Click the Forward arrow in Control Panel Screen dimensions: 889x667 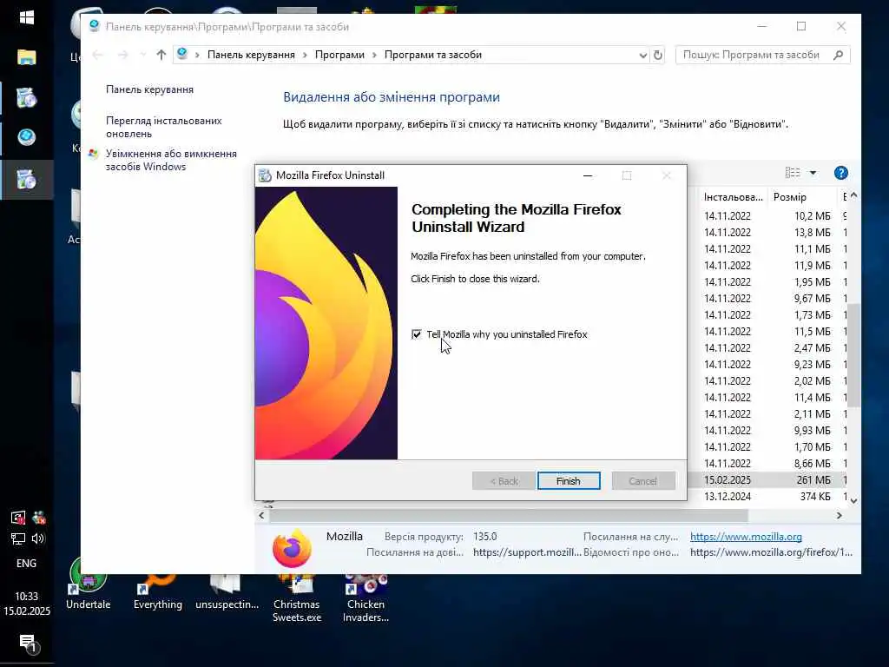[122, 55]
